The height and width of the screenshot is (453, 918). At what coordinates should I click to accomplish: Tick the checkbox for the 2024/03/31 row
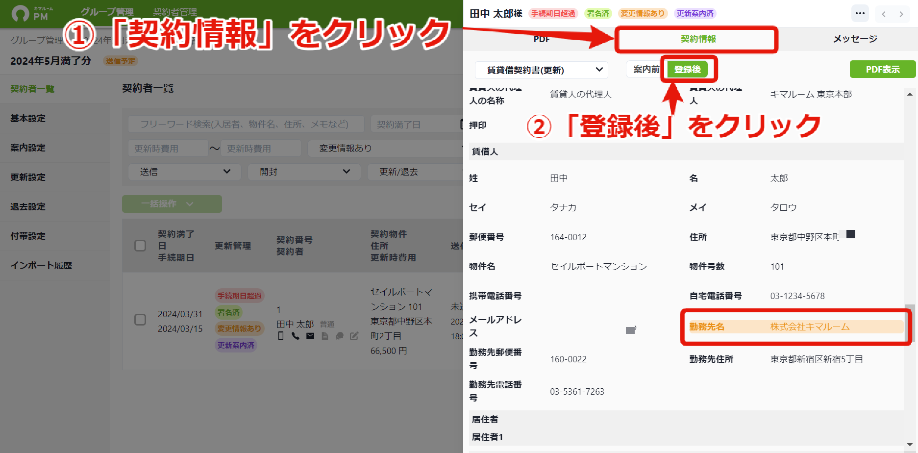coord(140,320)
